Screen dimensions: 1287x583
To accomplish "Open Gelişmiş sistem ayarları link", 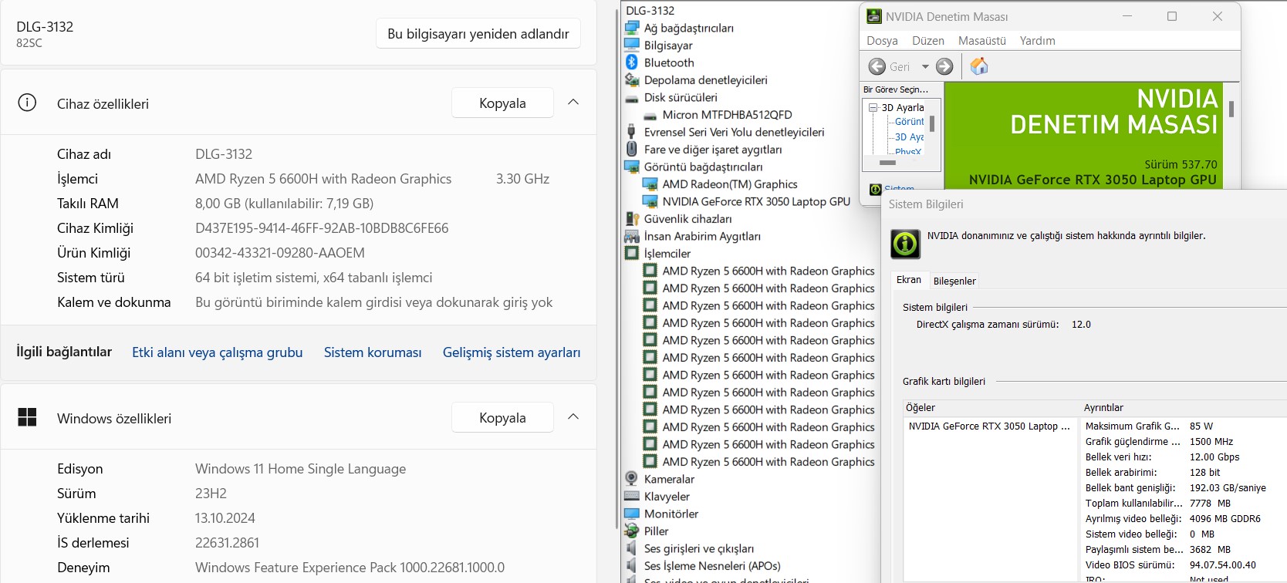I will coord(512,352).
